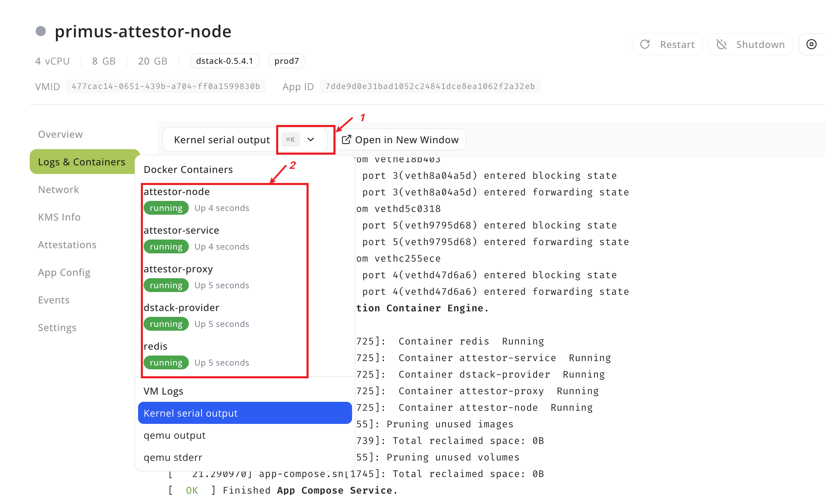Click the Shutdown power-off icon

click(x=721, y=45)
